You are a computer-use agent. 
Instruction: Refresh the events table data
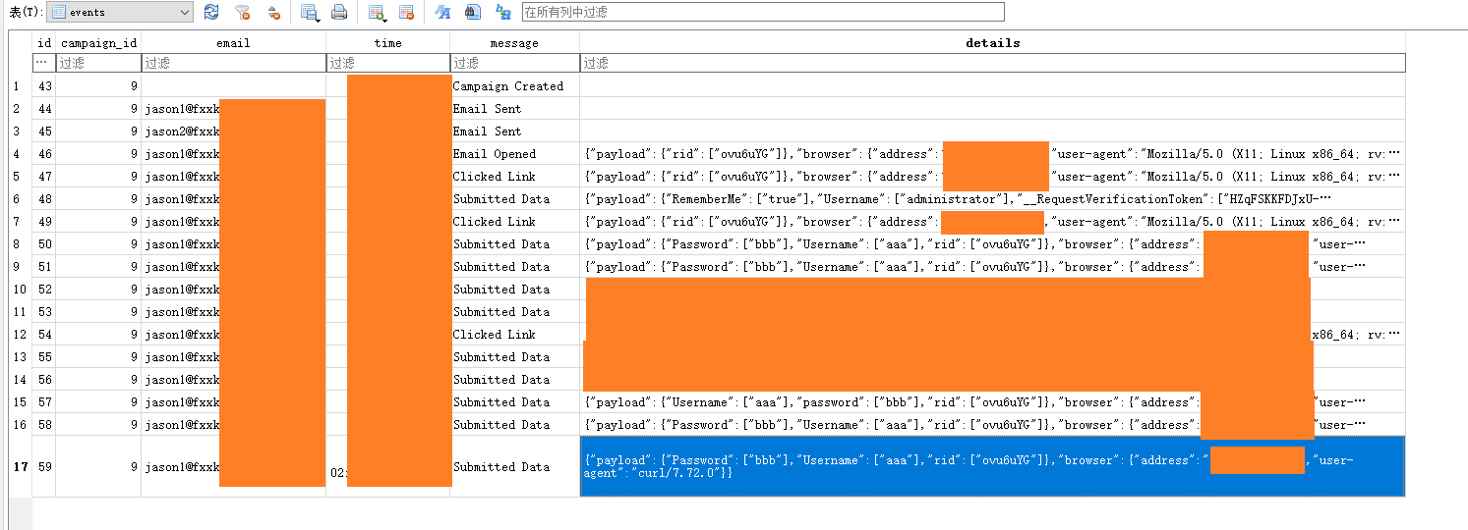click(x=211, y=12)
